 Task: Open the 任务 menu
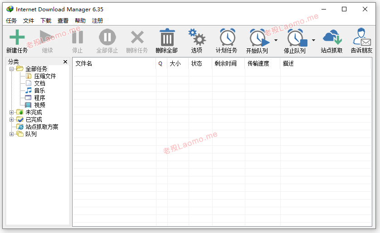click(x=11, y=21)
